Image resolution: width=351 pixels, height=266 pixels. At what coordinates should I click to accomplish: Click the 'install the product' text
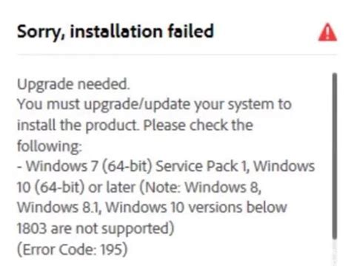(77, 125)
